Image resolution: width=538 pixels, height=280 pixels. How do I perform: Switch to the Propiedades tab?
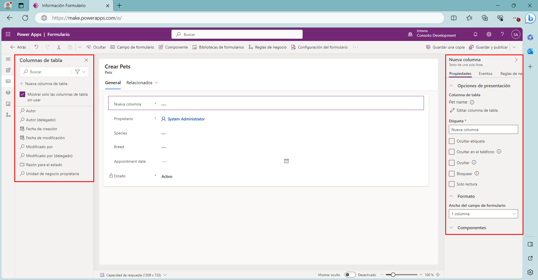click(x=460, y=74)
